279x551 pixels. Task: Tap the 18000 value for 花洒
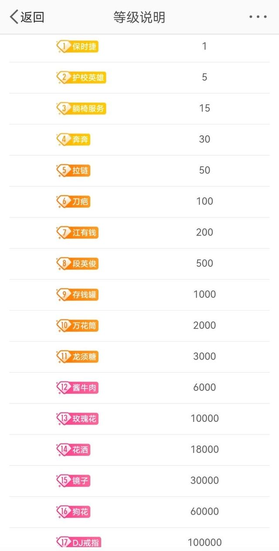tap(204, 449)
